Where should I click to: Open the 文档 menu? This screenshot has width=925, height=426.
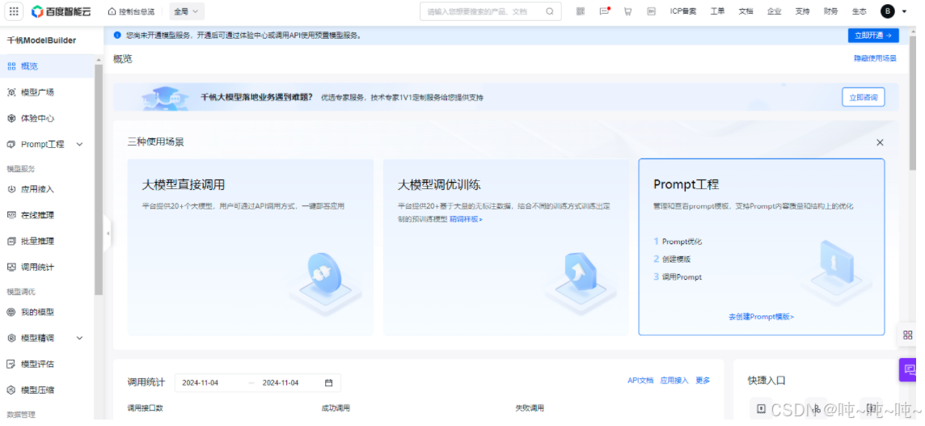tap(745, 11)
